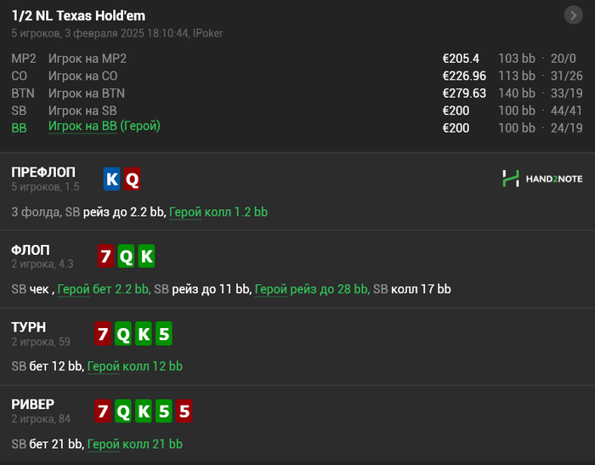This screenshot has height=465, width=595.
Task: Click the round chevron arrow beside the hand title
Action: pyautogui.click(x=572, y=15)
